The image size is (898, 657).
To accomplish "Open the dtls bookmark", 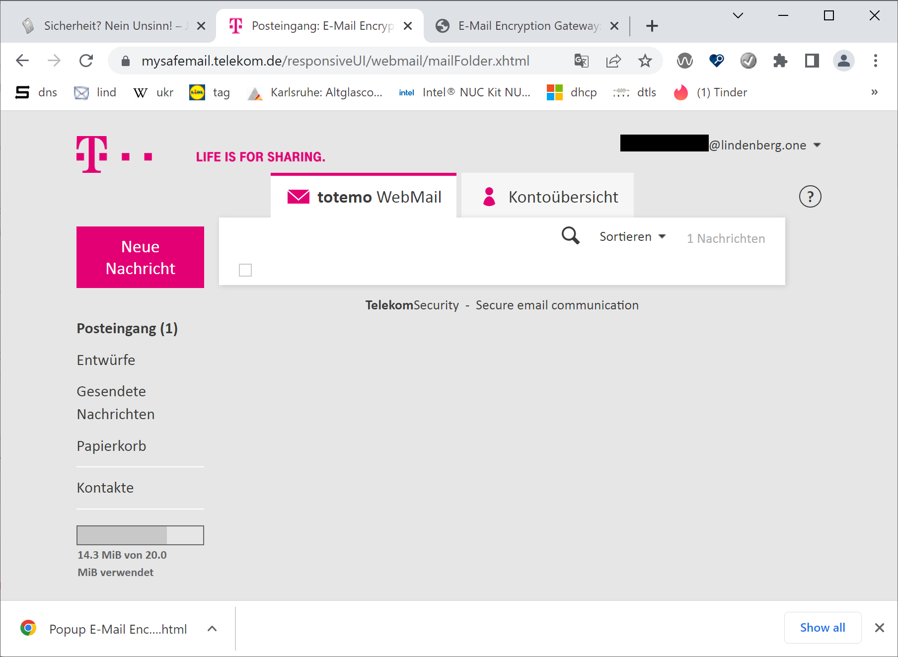I will pyautogui.click(x=635, y=92).
